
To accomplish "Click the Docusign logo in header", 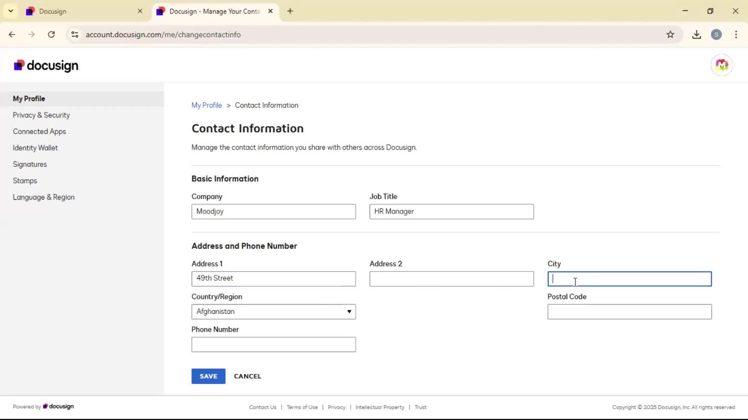I will tap(46, 65).
